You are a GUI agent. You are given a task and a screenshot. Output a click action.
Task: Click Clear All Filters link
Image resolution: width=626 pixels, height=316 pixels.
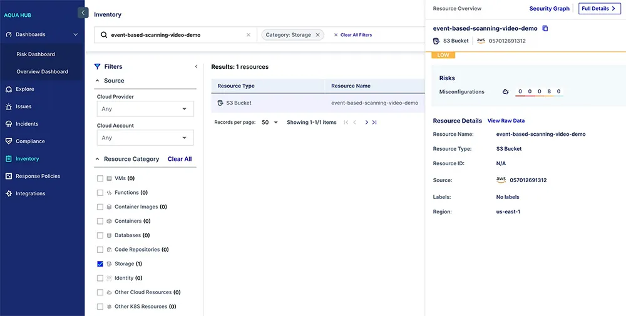[x=353, y=35]
